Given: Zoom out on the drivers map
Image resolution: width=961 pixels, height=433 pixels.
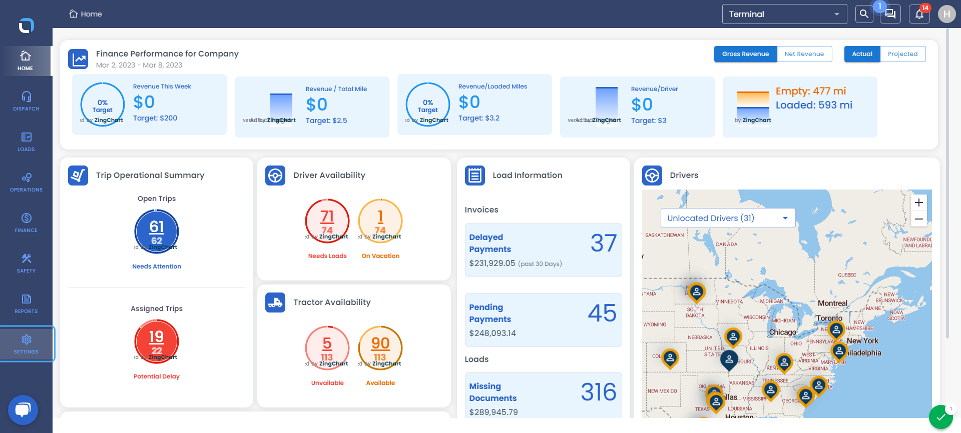Looking at the screenshot, I should click(919, 219).
